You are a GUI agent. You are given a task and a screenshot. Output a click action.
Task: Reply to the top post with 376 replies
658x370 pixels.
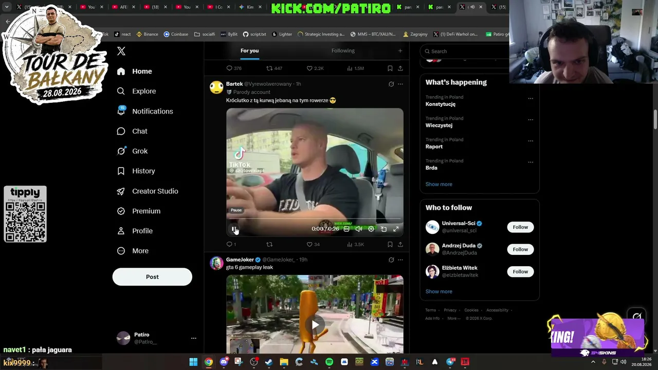click(234, 68)
